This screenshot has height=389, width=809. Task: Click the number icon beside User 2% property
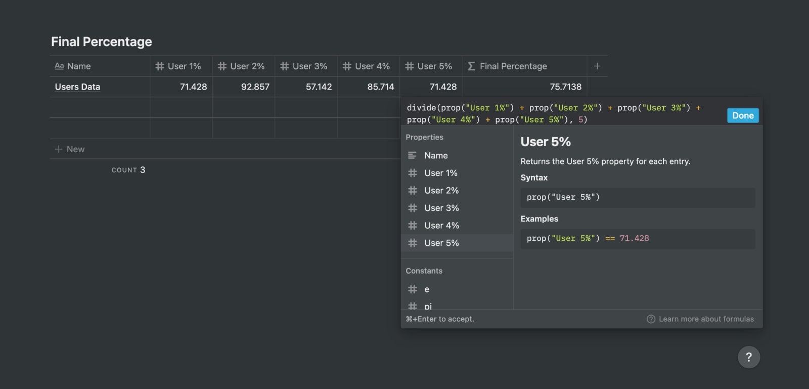(x=413, y=191)
